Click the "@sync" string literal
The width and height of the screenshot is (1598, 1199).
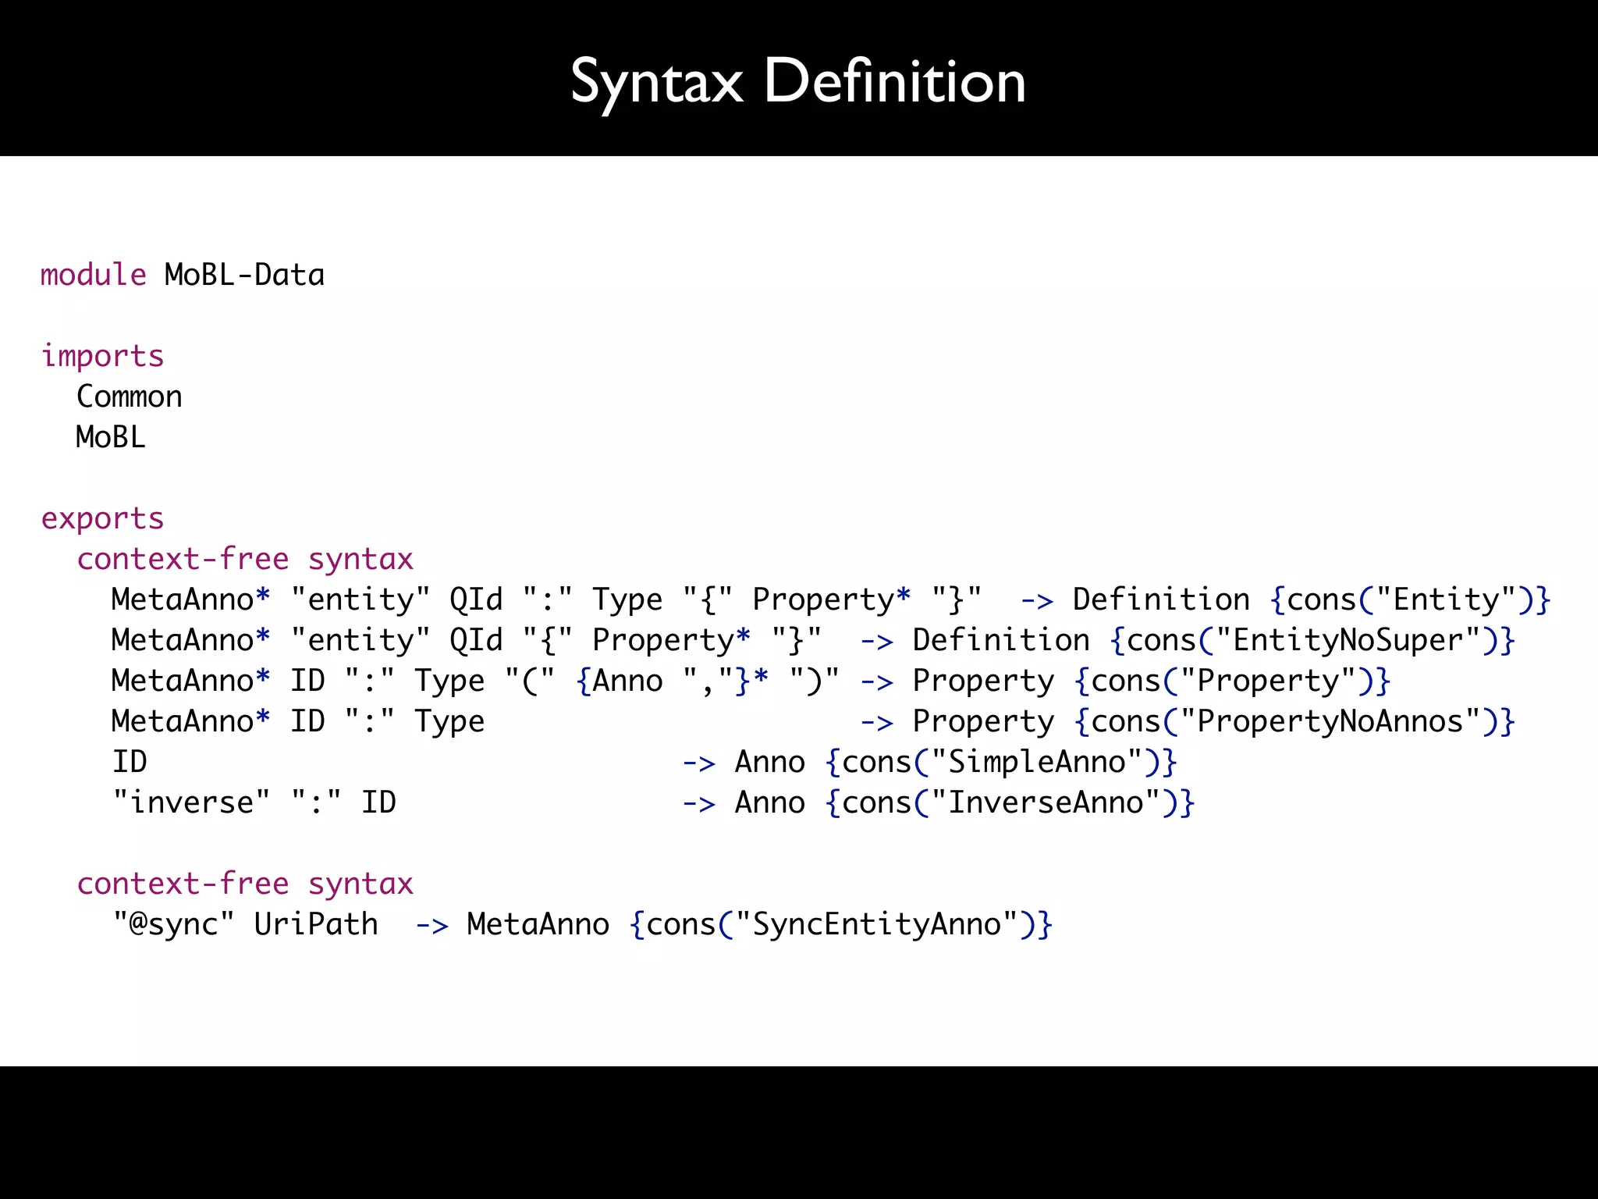click(173, 924)
